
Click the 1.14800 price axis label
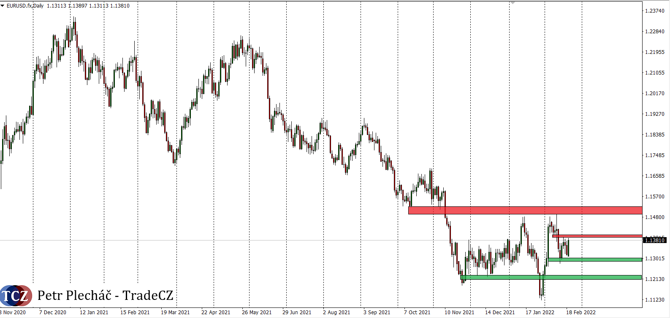[x=655, y=217]
